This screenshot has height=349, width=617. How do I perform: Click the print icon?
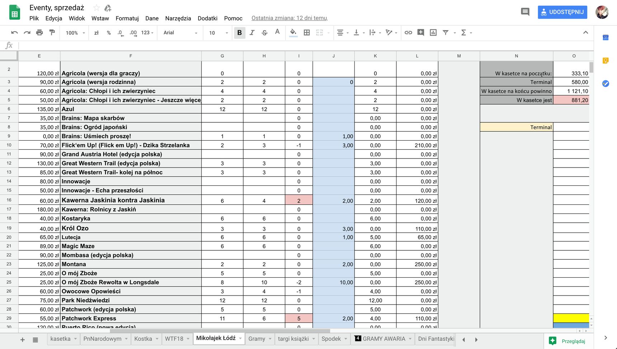pyautogui.click(x=39, y=33)
